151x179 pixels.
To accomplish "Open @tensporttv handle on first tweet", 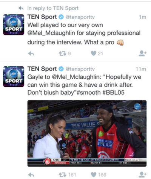I will tap(80, 17).
